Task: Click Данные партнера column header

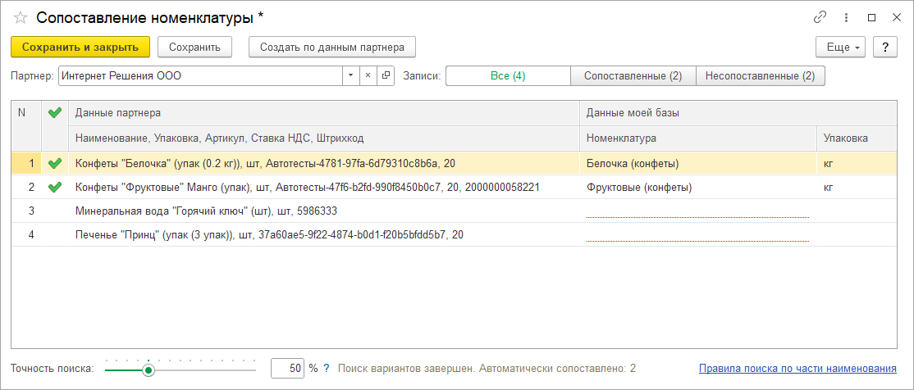Action: (x=324, y=113)
